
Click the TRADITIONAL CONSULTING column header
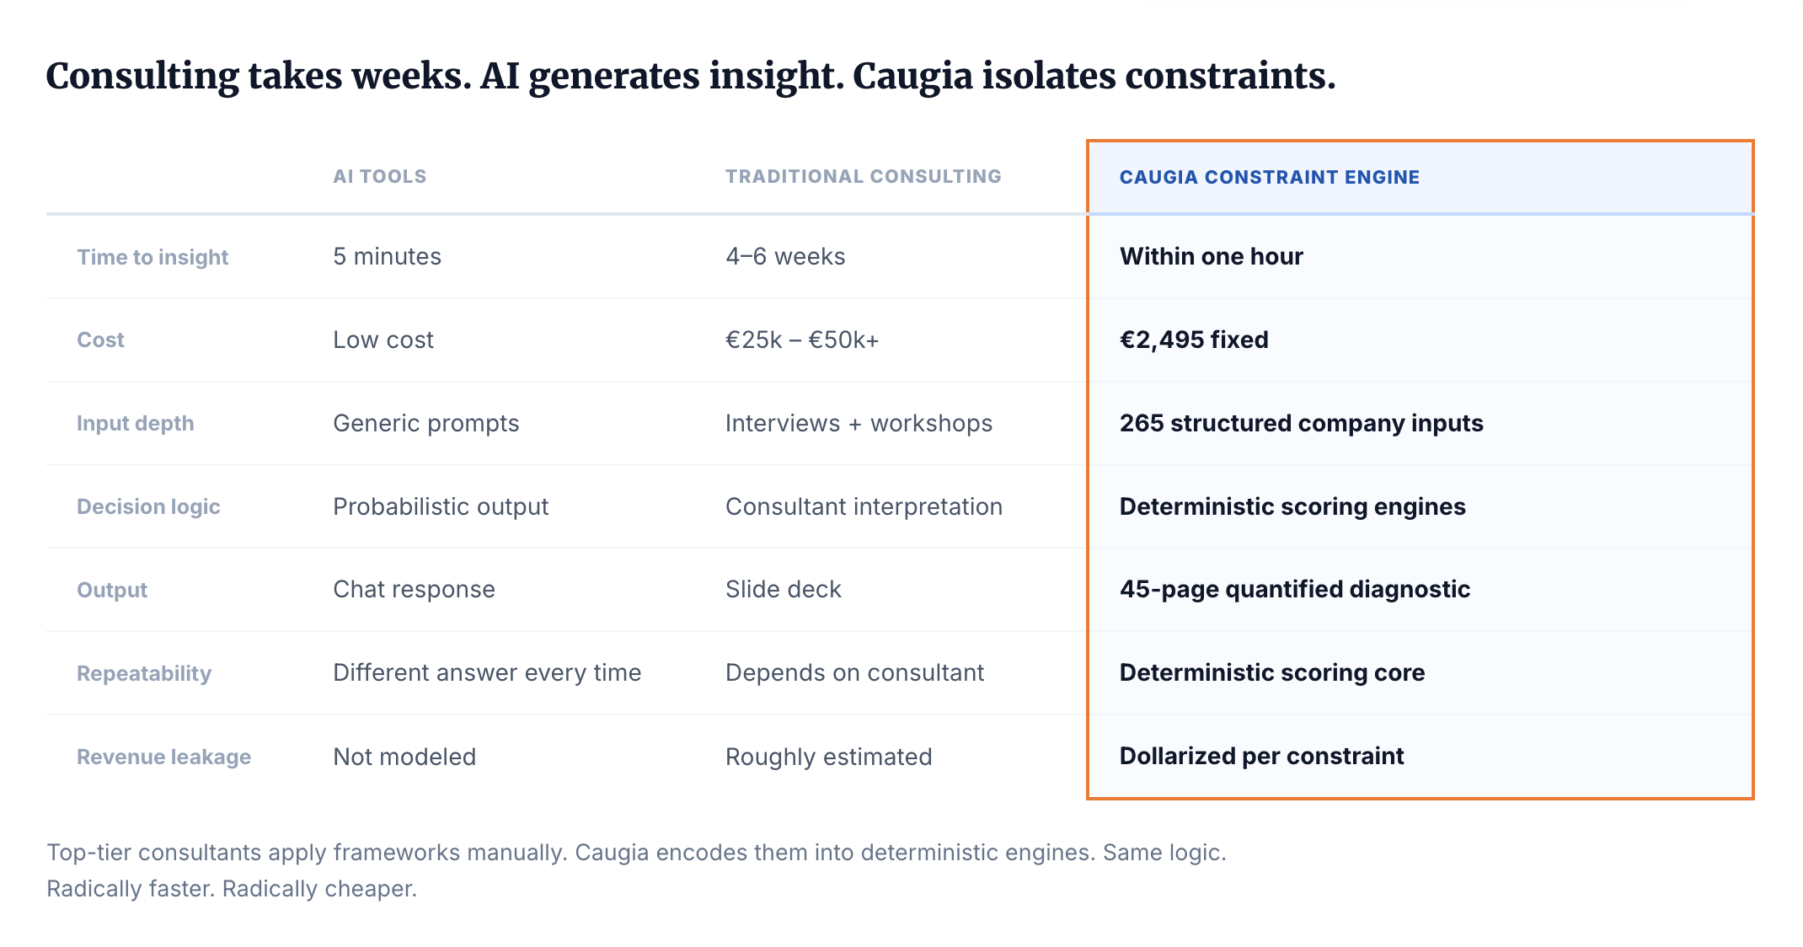click(x=863, y=177)
